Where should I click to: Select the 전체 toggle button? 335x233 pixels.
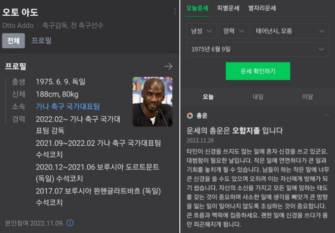pyautogui.click(x=13, y=40)
